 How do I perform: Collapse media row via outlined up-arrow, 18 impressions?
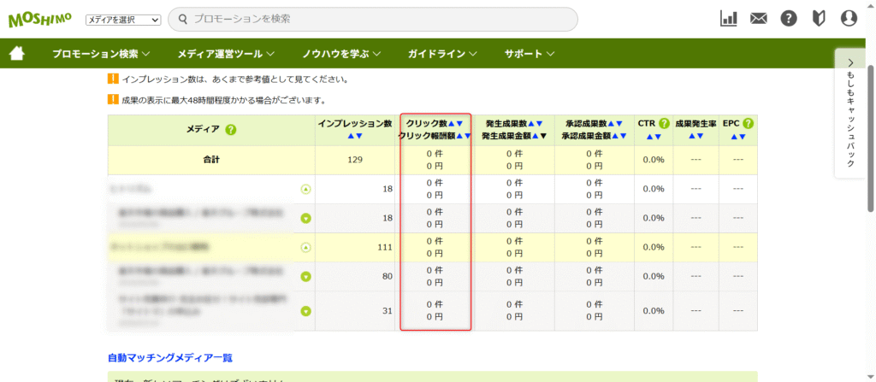[x=305, y=190]
